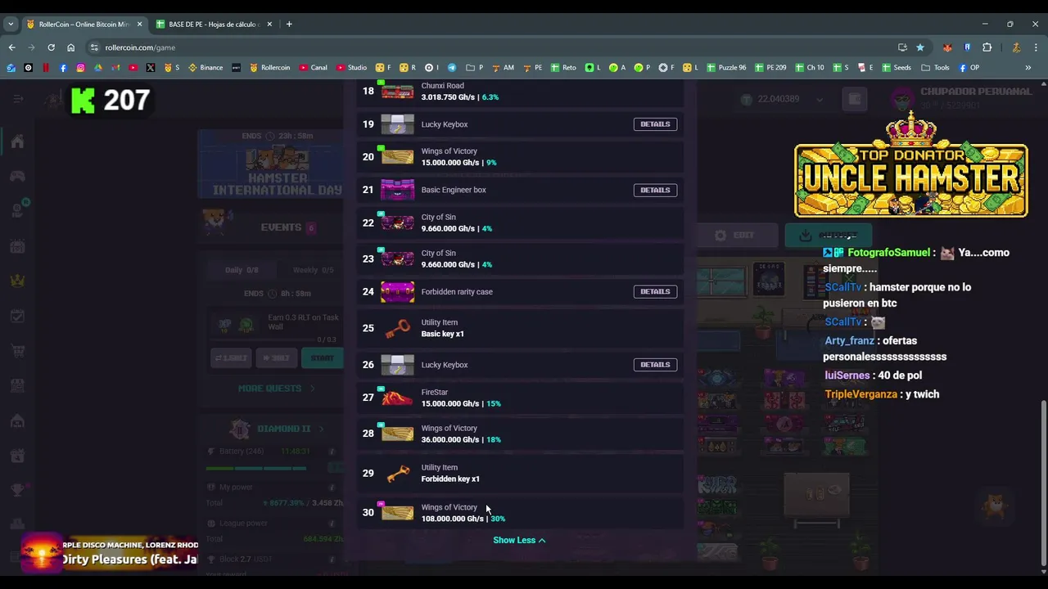Click DETAILS for row 26 Lucky Keybox
Viewport: 1048px width, 589px height.
pyautogui.click(x=655, y=365)
